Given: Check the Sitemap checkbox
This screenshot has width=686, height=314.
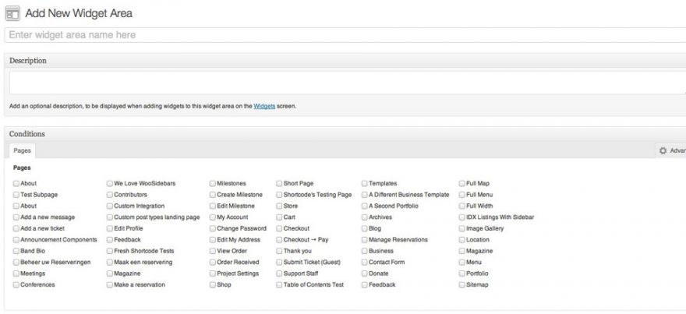Looking at the screenshot, I should [462, 284].
